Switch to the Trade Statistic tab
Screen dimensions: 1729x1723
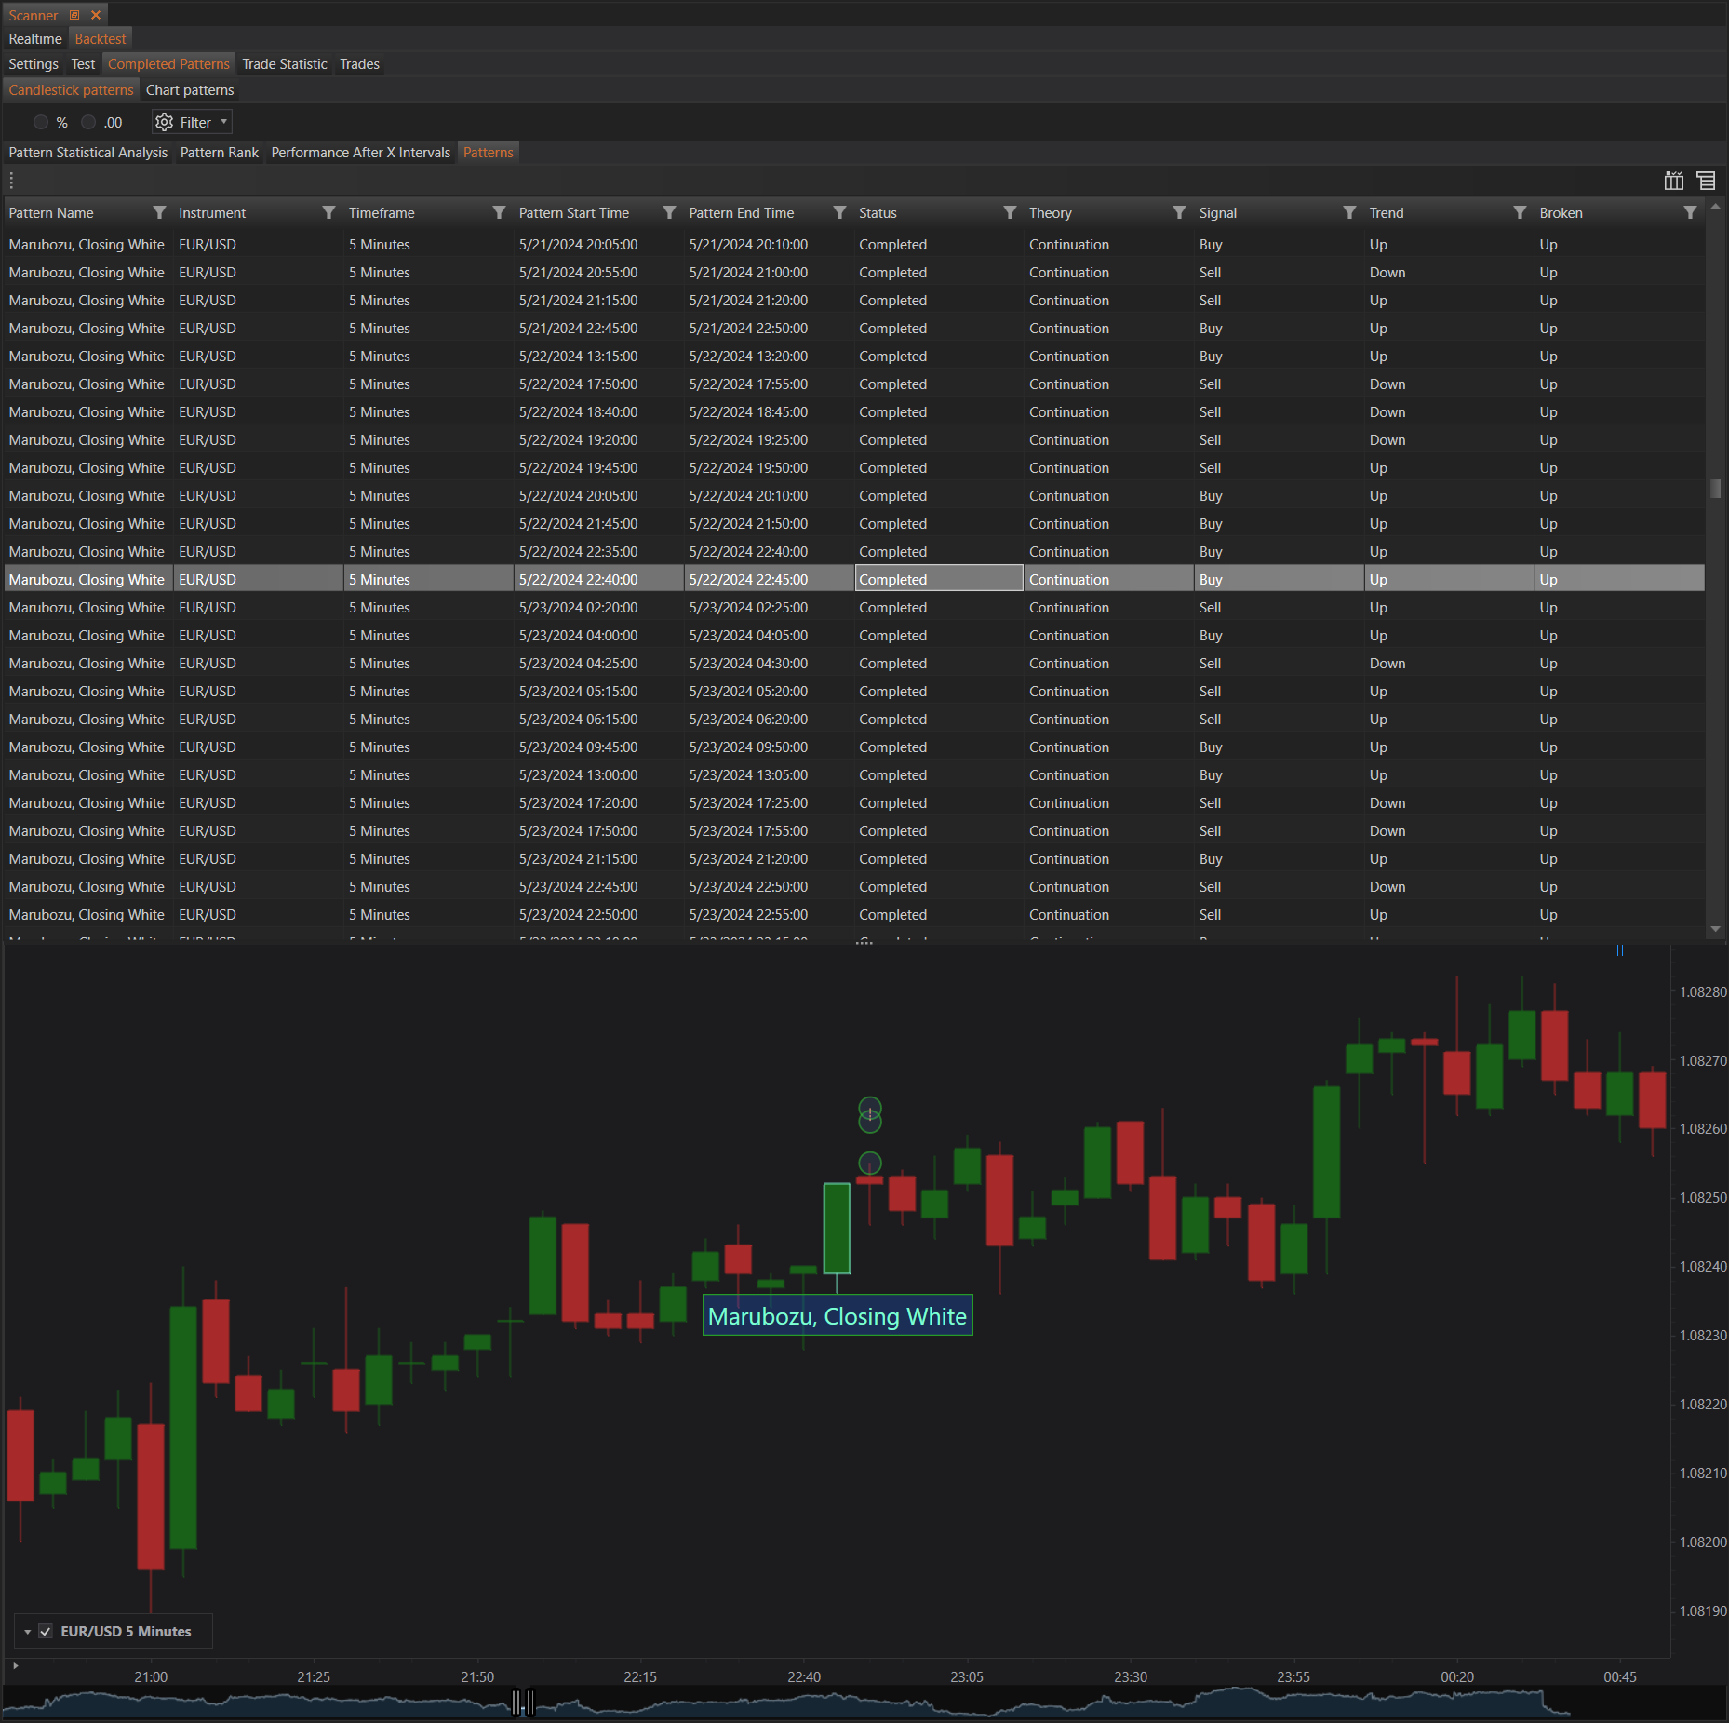(284, 64)
